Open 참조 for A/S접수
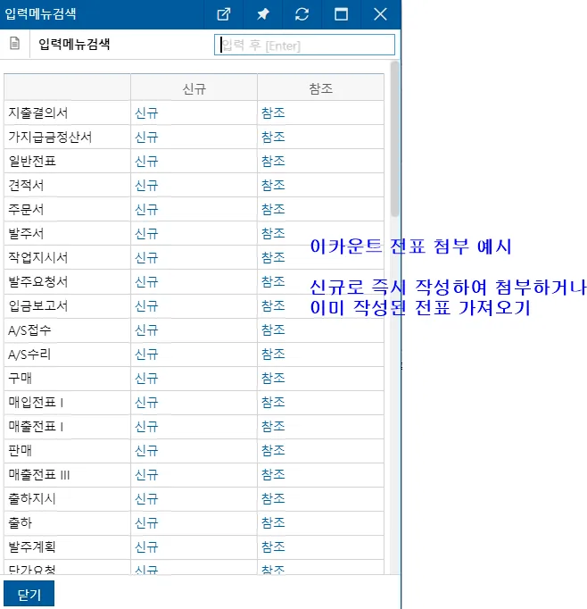The image size is (587, 609). (273, 330)
